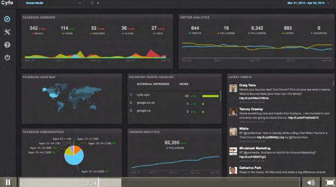
Task: Click the Twitter Analytics widget title
Action: click(195, 18)
